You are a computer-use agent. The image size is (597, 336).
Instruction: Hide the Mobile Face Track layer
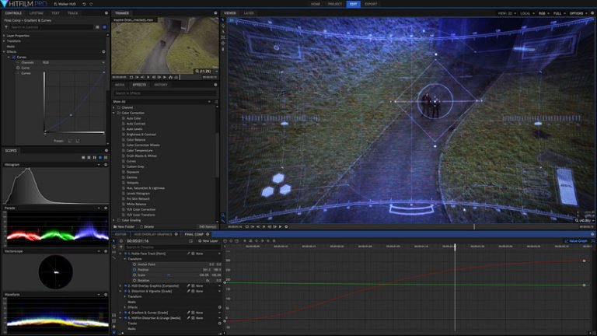click(125, 254)
